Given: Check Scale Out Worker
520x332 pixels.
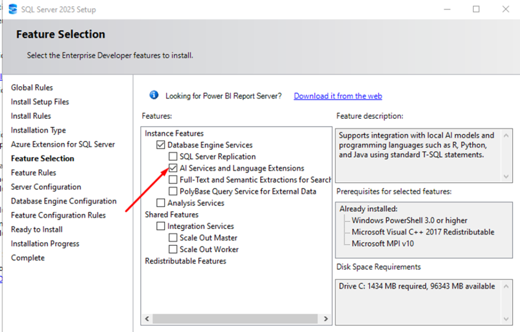Looking at the screenshot, I should click(172, 249).
